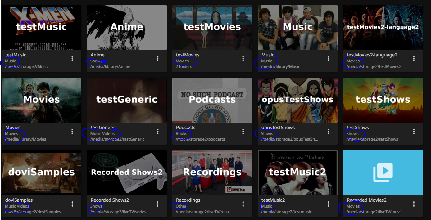The width and height of the screenshot is (431, 220).
Task: Open the kebab menu for opusTestShows
Action: coord(329,131)
